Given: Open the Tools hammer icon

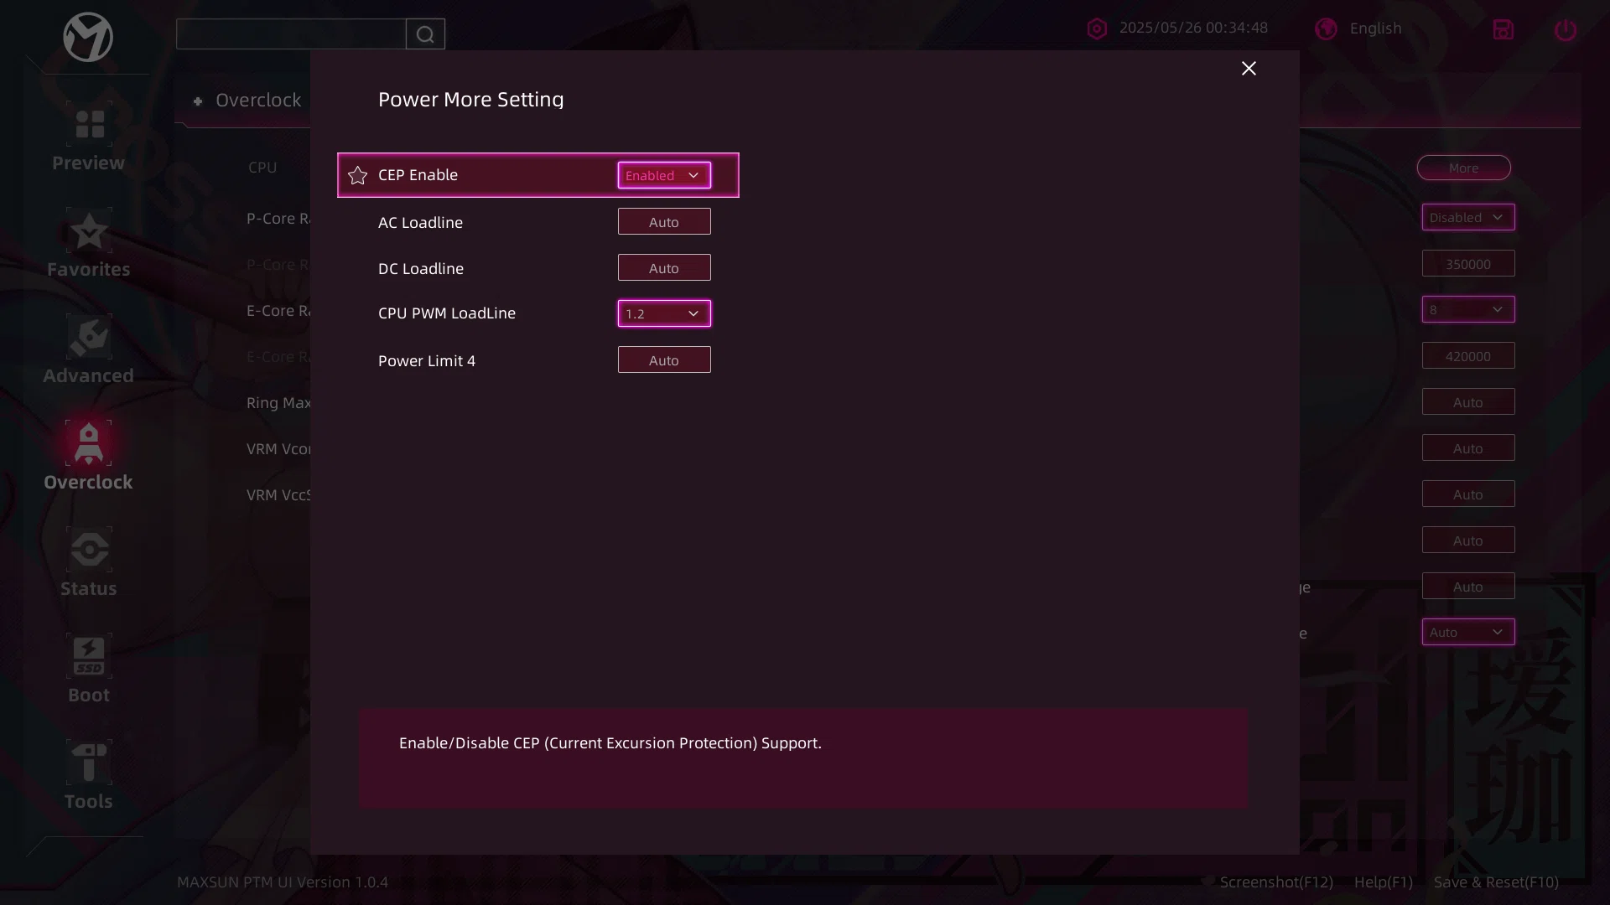Looking at the screenshot, I should pos(89,763).
